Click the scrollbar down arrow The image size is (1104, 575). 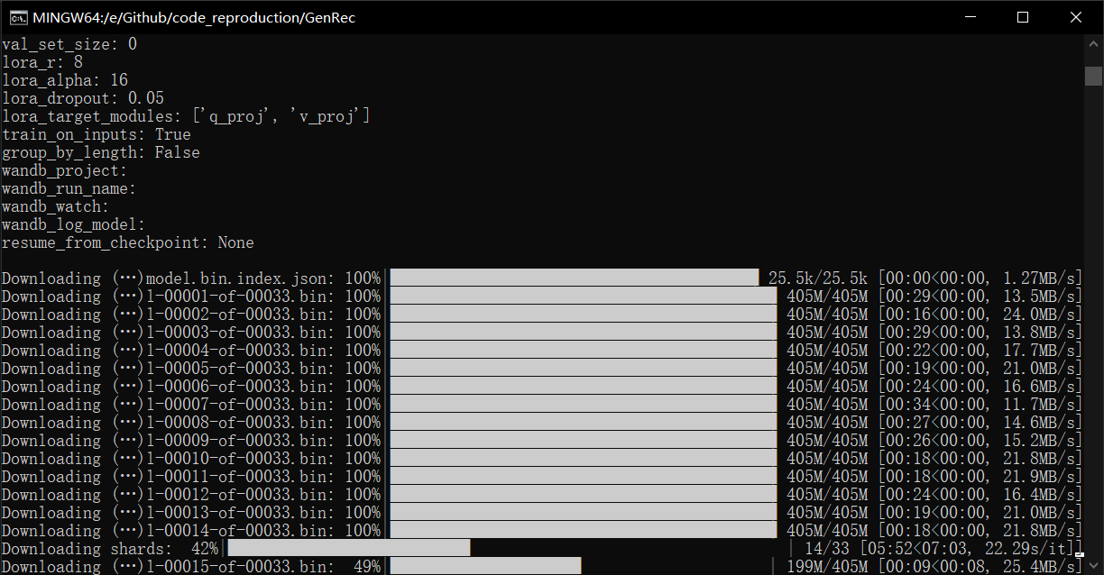[x=1093, y=565]
